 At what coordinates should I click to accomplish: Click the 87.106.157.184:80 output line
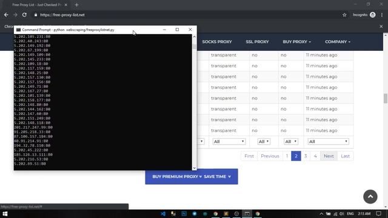click(x=33, y=136)
